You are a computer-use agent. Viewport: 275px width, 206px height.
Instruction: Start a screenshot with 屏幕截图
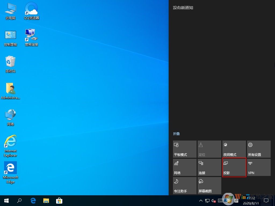click(209, 185)
